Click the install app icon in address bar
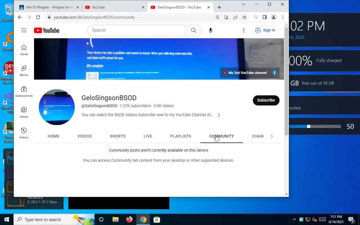360x225 pixels. [226, 17]
